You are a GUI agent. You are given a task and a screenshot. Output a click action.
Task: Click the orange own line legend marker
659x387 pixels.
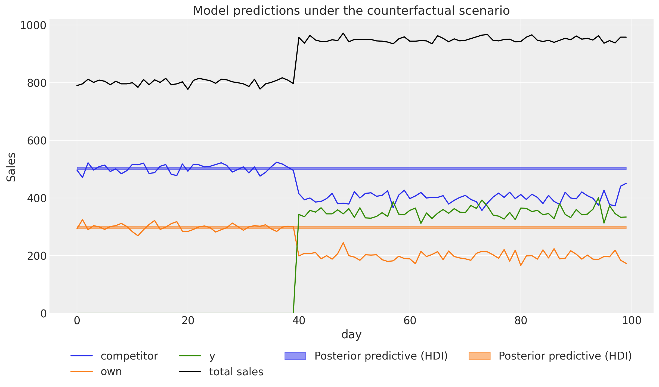(82, 371)
